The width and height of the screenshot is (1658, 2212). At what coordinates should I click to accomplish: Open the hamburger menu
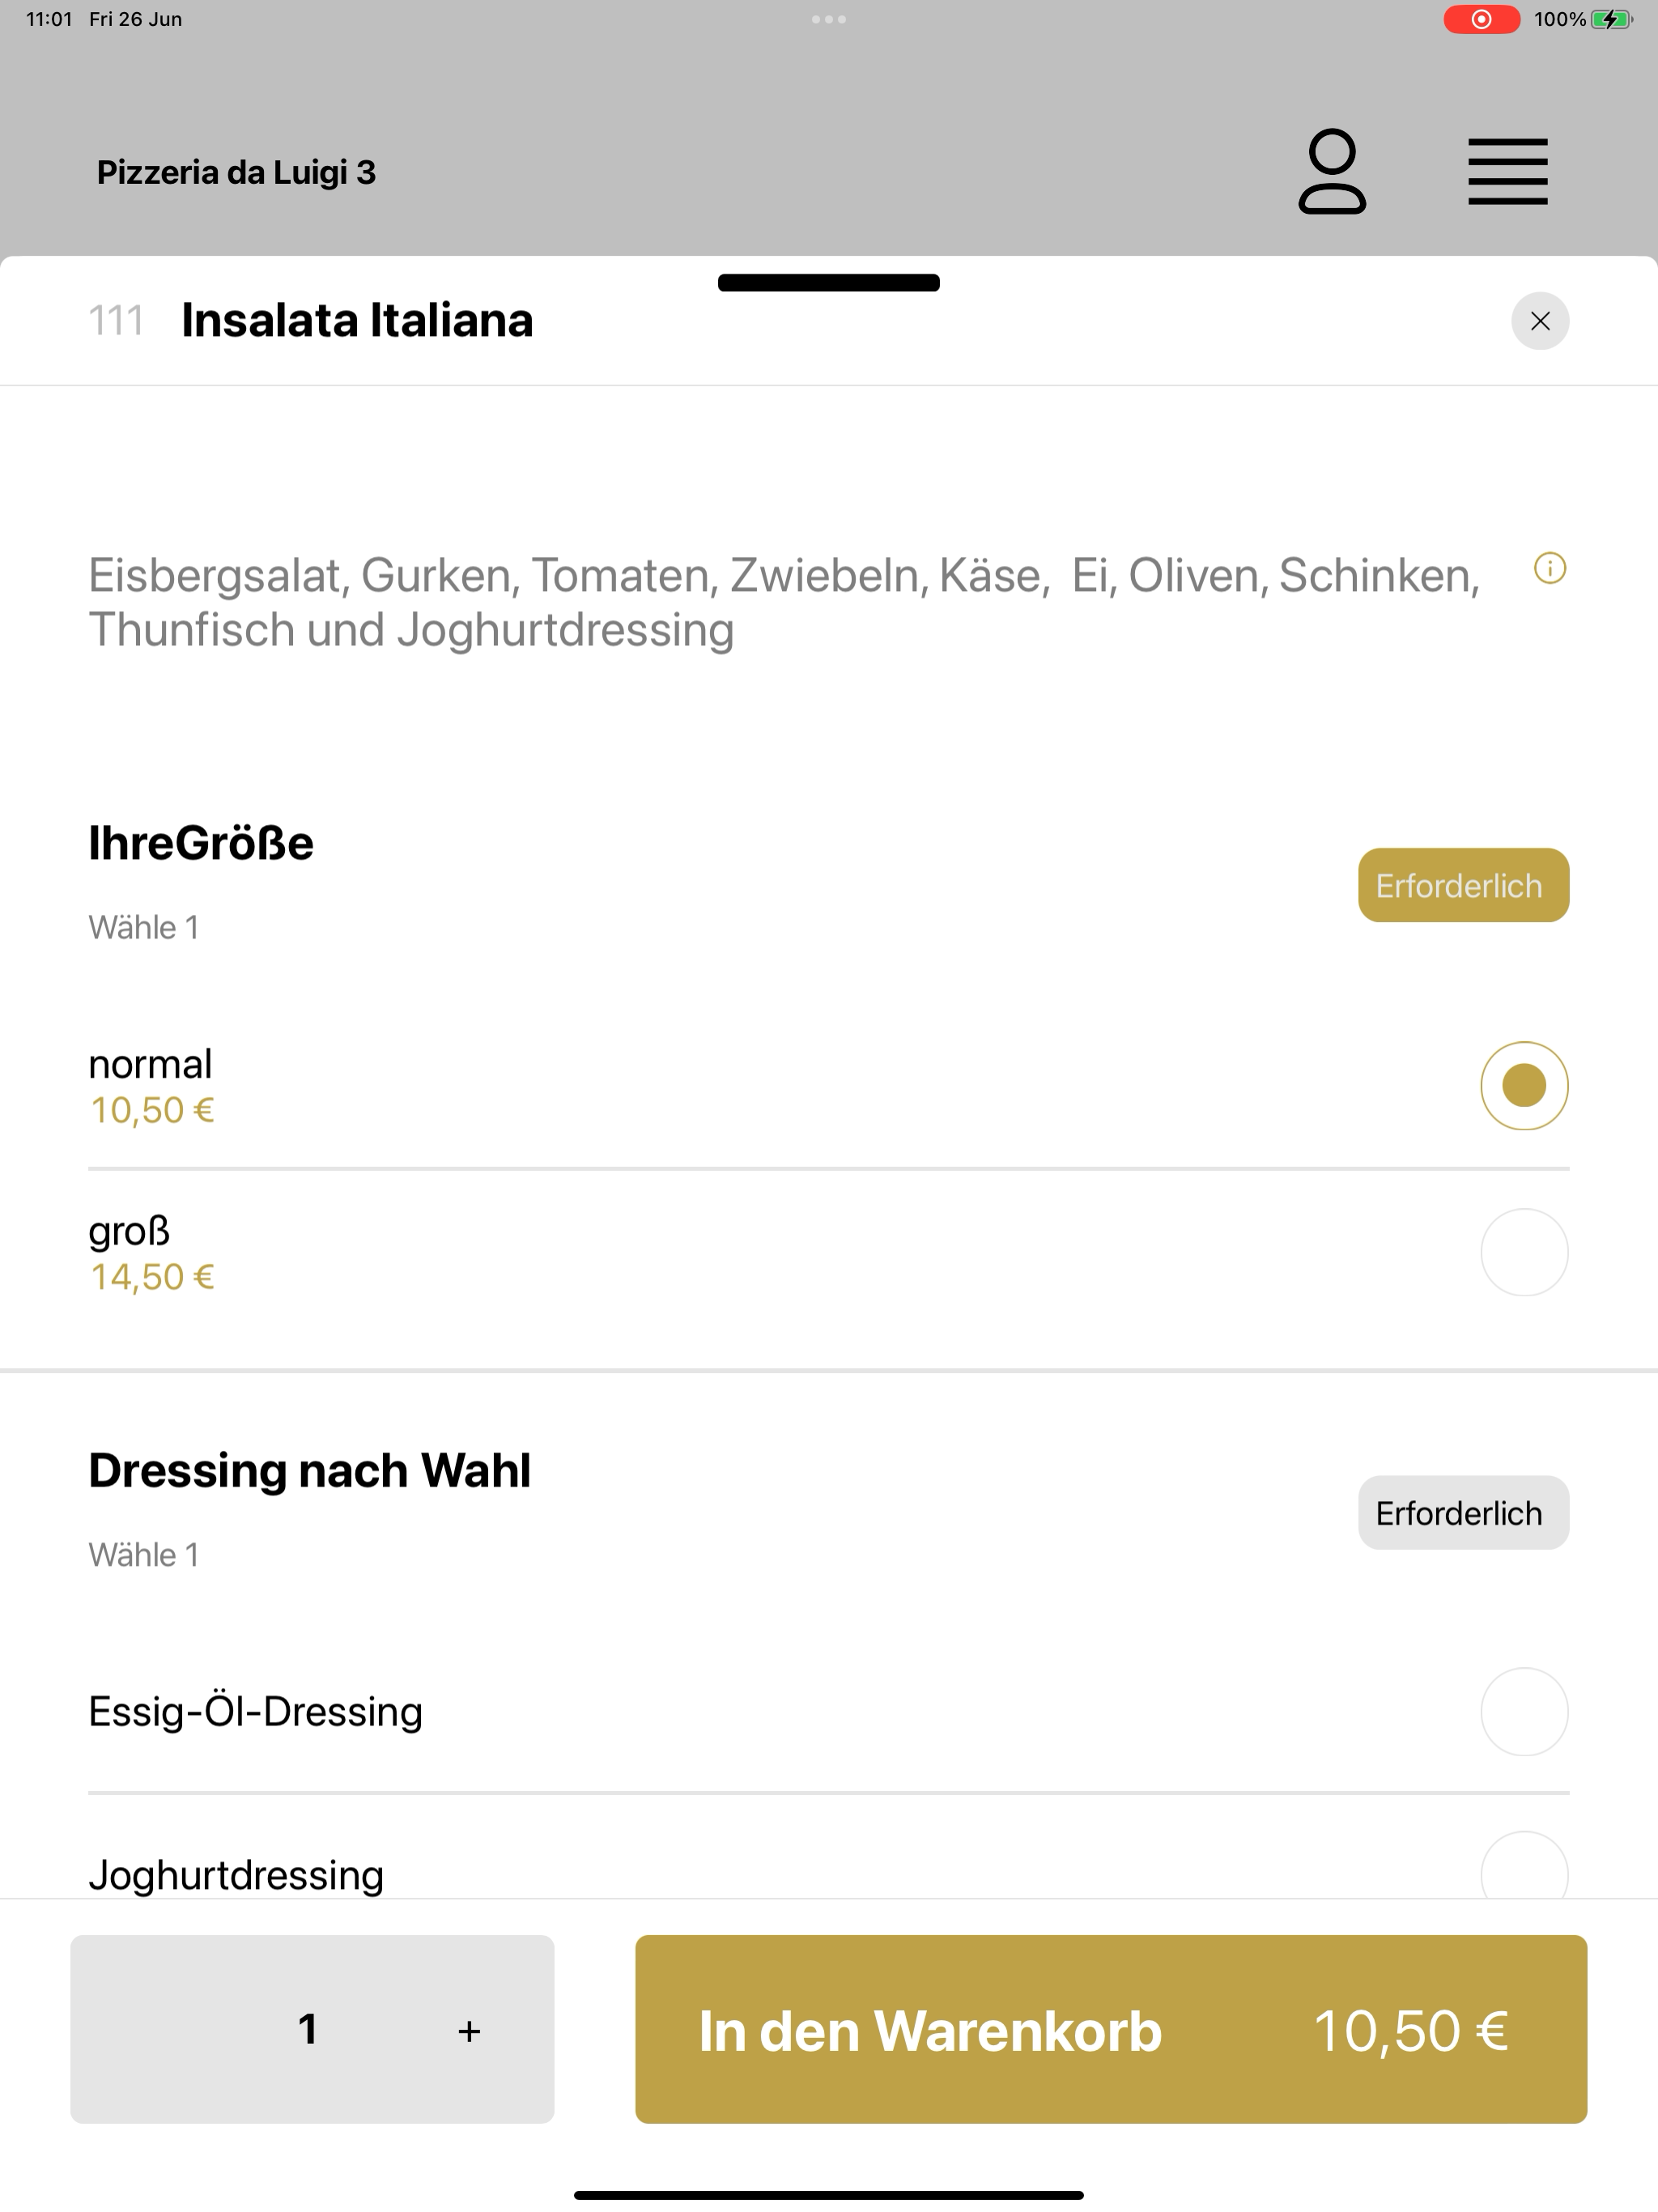pyautogui.click(x=1507, y=172)
